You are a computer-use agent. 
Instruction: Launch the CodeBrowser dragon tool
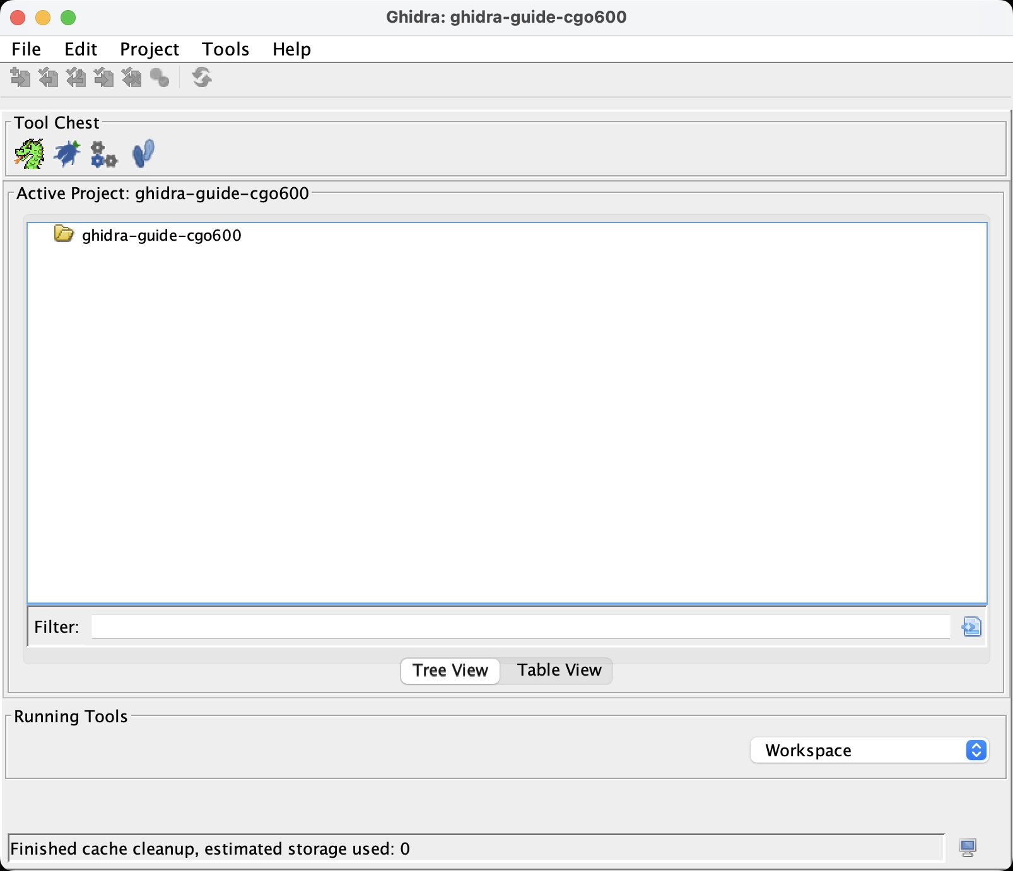click(29, 154)
